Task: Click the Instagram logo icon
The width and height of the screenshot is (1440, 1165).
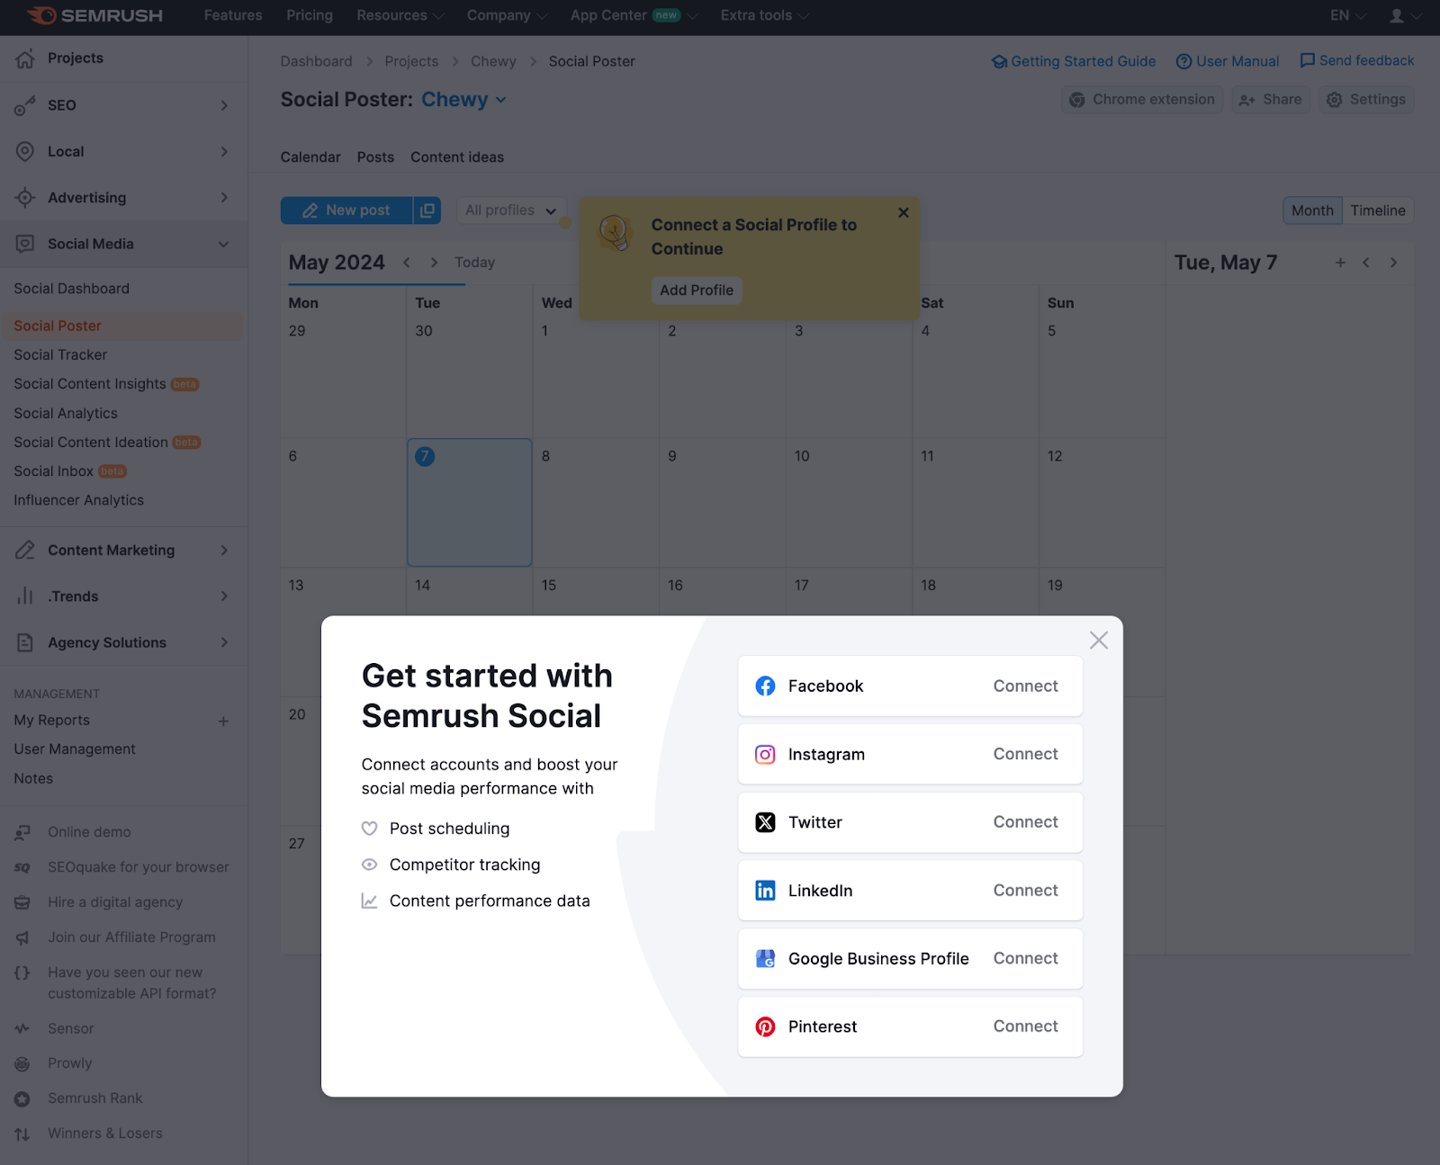Action: coord(765,755)
